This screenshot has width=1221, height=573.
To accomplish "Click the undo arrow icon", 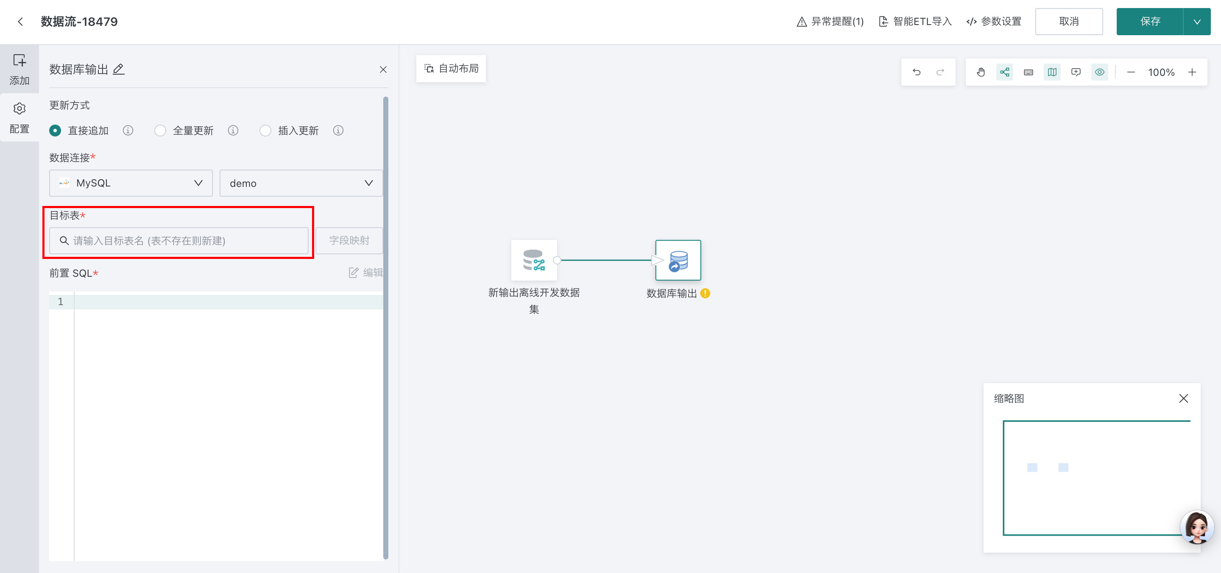I will click(916, 72).
